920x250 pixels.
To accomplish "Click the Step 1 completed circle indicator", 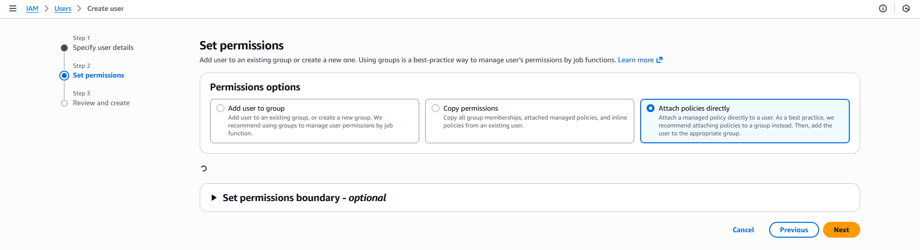I will coord(64,48).
